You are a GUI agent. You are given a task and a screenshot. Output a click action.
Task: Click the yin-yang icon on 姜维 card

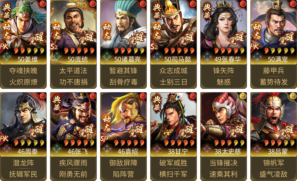click(x=43, y=4)
